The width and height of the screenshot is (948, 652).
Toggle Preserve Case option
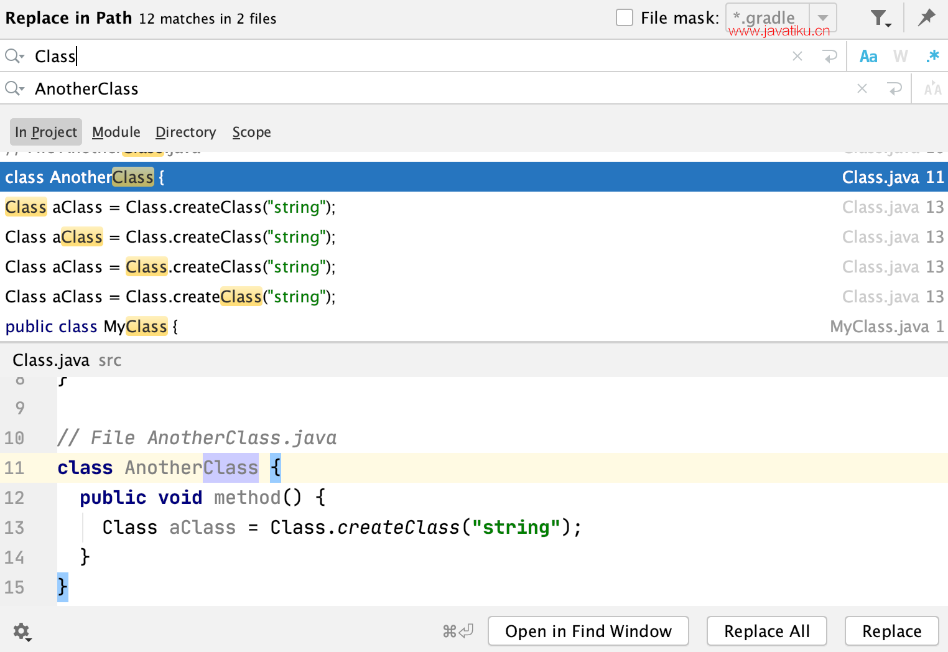(x=932, y=89)
